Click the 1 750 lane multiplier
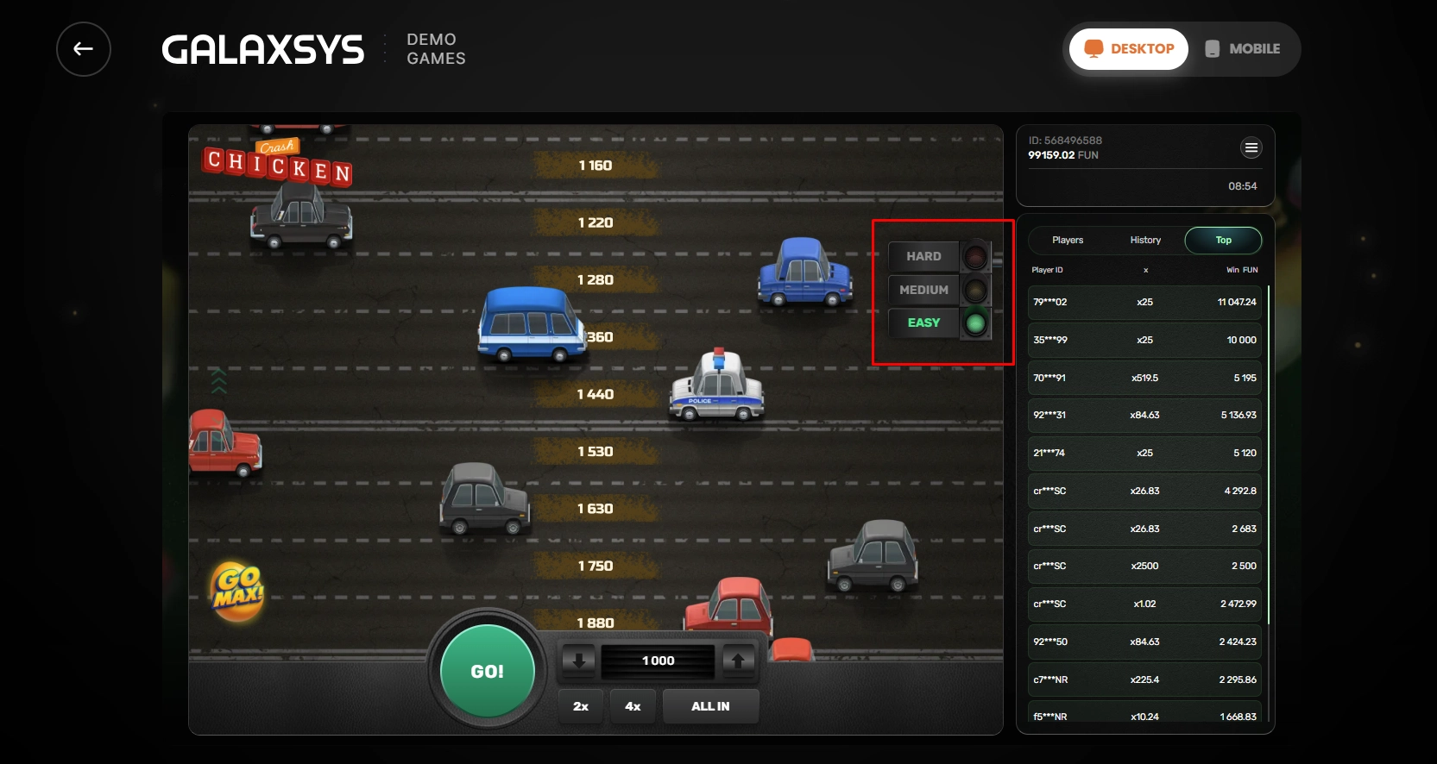This screenshot has width=1437, height=764. point(595,566)
